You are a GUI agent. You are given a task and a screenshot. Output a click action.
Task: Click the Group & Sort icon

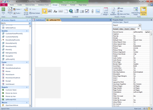pos(26,11)
